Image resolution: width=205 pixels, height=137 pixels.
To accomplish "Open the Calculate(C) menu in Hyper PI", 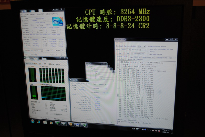I will click(x=121, y=59).
